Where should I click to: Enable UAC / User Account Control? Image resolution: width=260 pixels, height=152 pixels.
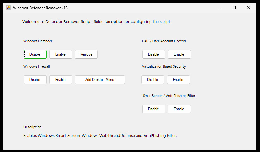pyautogui.click(x=179, y=54)
